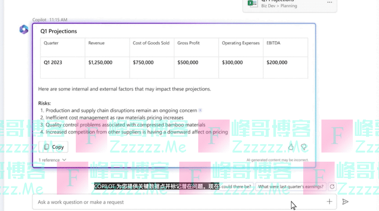Click the citation marker after 'ongoing concern'
379x211 pixels.
[200, 110]
